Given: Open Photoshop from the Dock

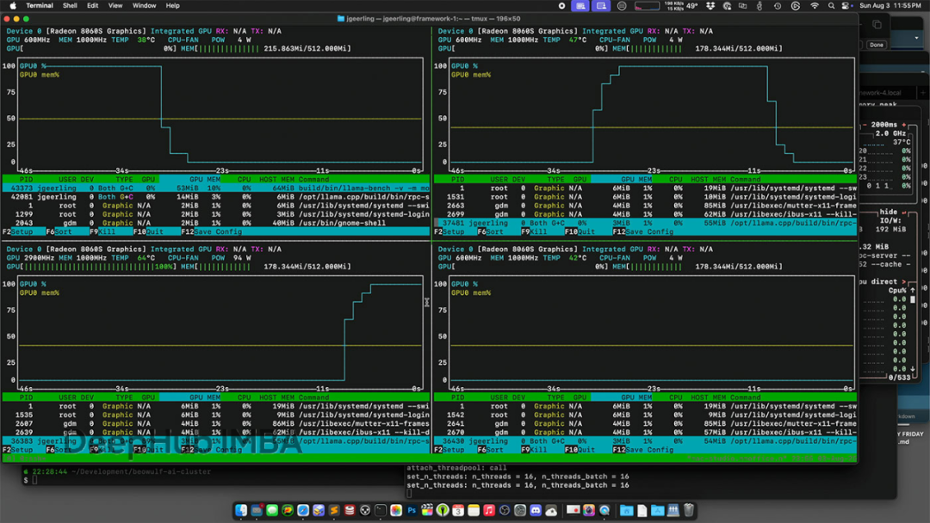Looking at the screenshot, I should (412, 511).
